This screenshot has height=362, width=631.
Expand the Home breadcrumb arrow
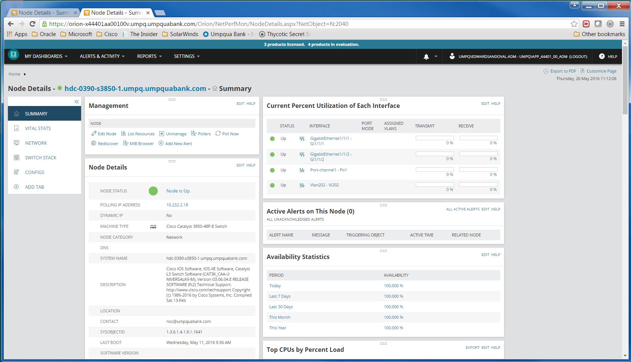coord(25,74)
